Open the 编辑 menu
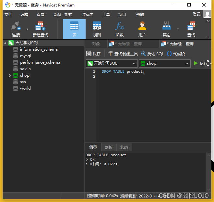The height and width of the screenshot is (202, 214). pyautogui.click(x=24, y=15)
